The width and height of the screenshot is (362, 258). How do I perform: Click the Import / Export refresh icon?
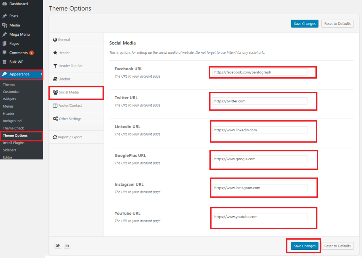[55, 137]
